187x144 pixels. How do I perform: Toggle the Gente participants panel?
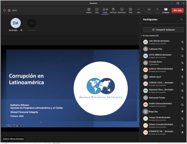point(105,10)
